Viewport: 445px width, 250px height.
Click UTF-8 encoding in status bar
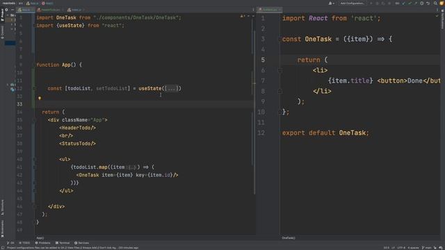coord(401,248)
